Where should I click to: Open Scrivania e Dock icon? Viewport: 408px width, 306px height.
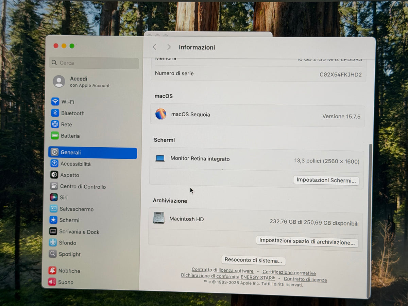click(x=53, y=232)
